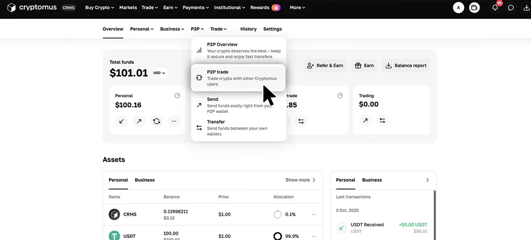Expand Business submenu tab

(172, 29)
